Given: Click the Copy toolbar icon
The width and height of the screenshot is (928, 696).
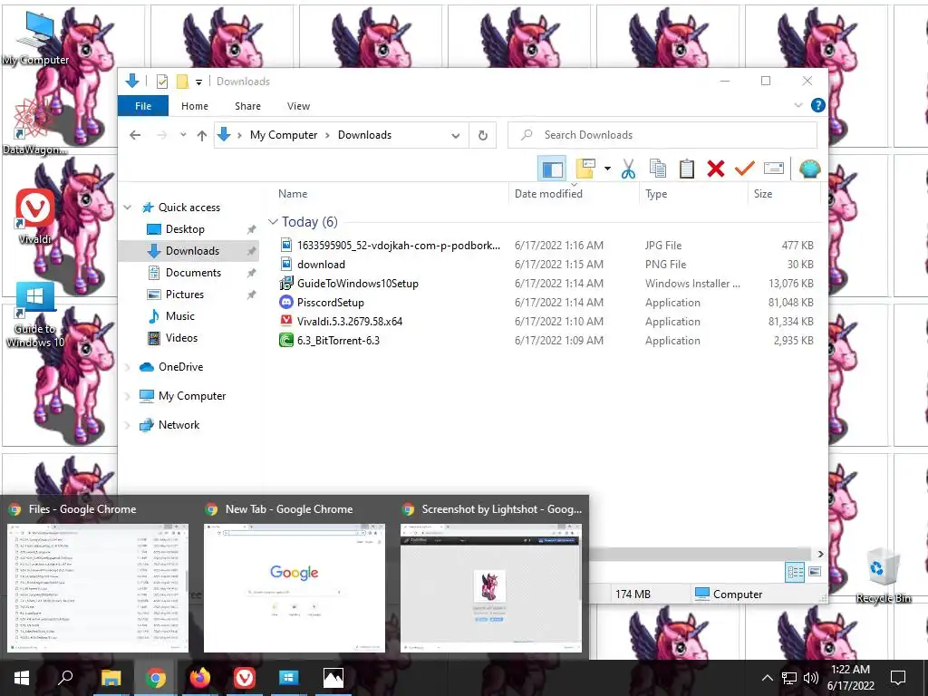Looking at the screenshot, I should pos(658,169).
